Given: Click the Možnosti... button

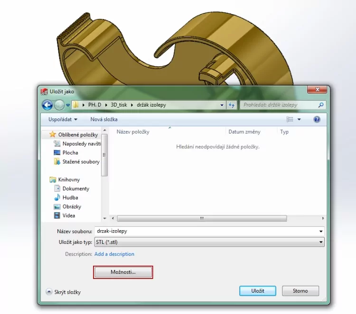Looking at the screenshot, I should [x=123, y=272].
